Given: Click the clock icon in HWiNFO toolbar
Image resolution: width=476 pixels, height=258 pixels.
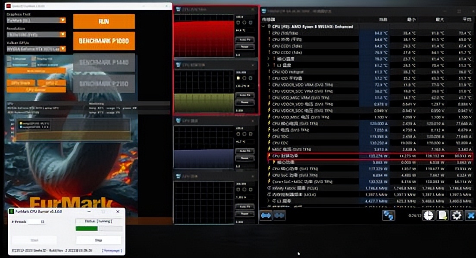Looking at the screenshot, I should point(428,215).
